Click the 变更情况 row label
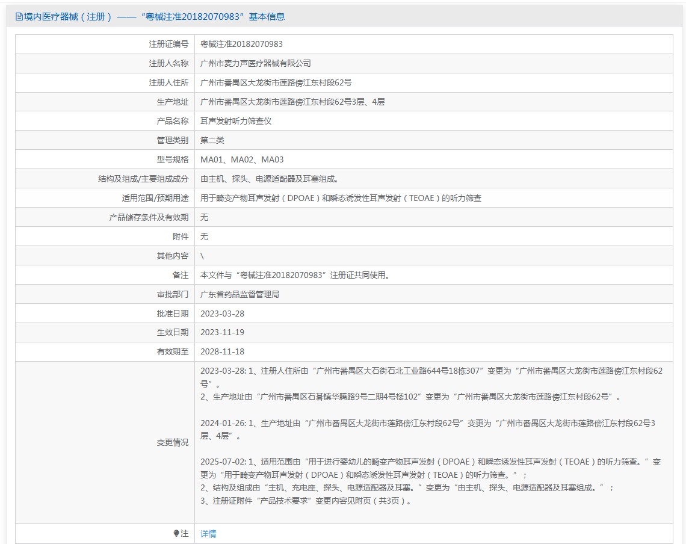Screen dimensions: 686x544 click(x=172, y=442)
